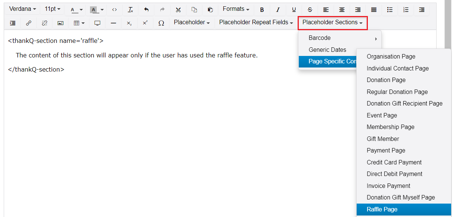Screen dimensions: 453x217
Task: Choose Invoice Payment from submenu
Action: (x=404, y=186)
